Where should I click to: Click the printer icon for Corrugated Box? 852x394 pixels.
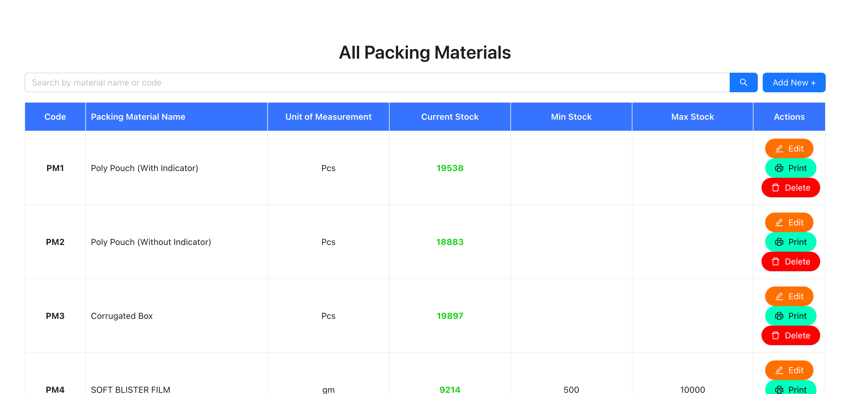tap(780, 316)
